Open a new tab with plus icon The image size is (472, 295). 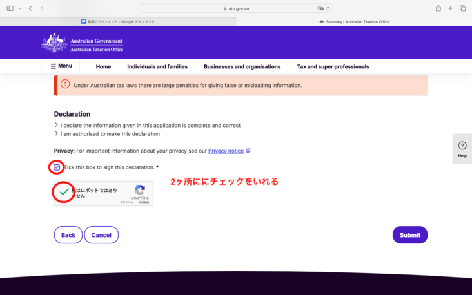450,8
